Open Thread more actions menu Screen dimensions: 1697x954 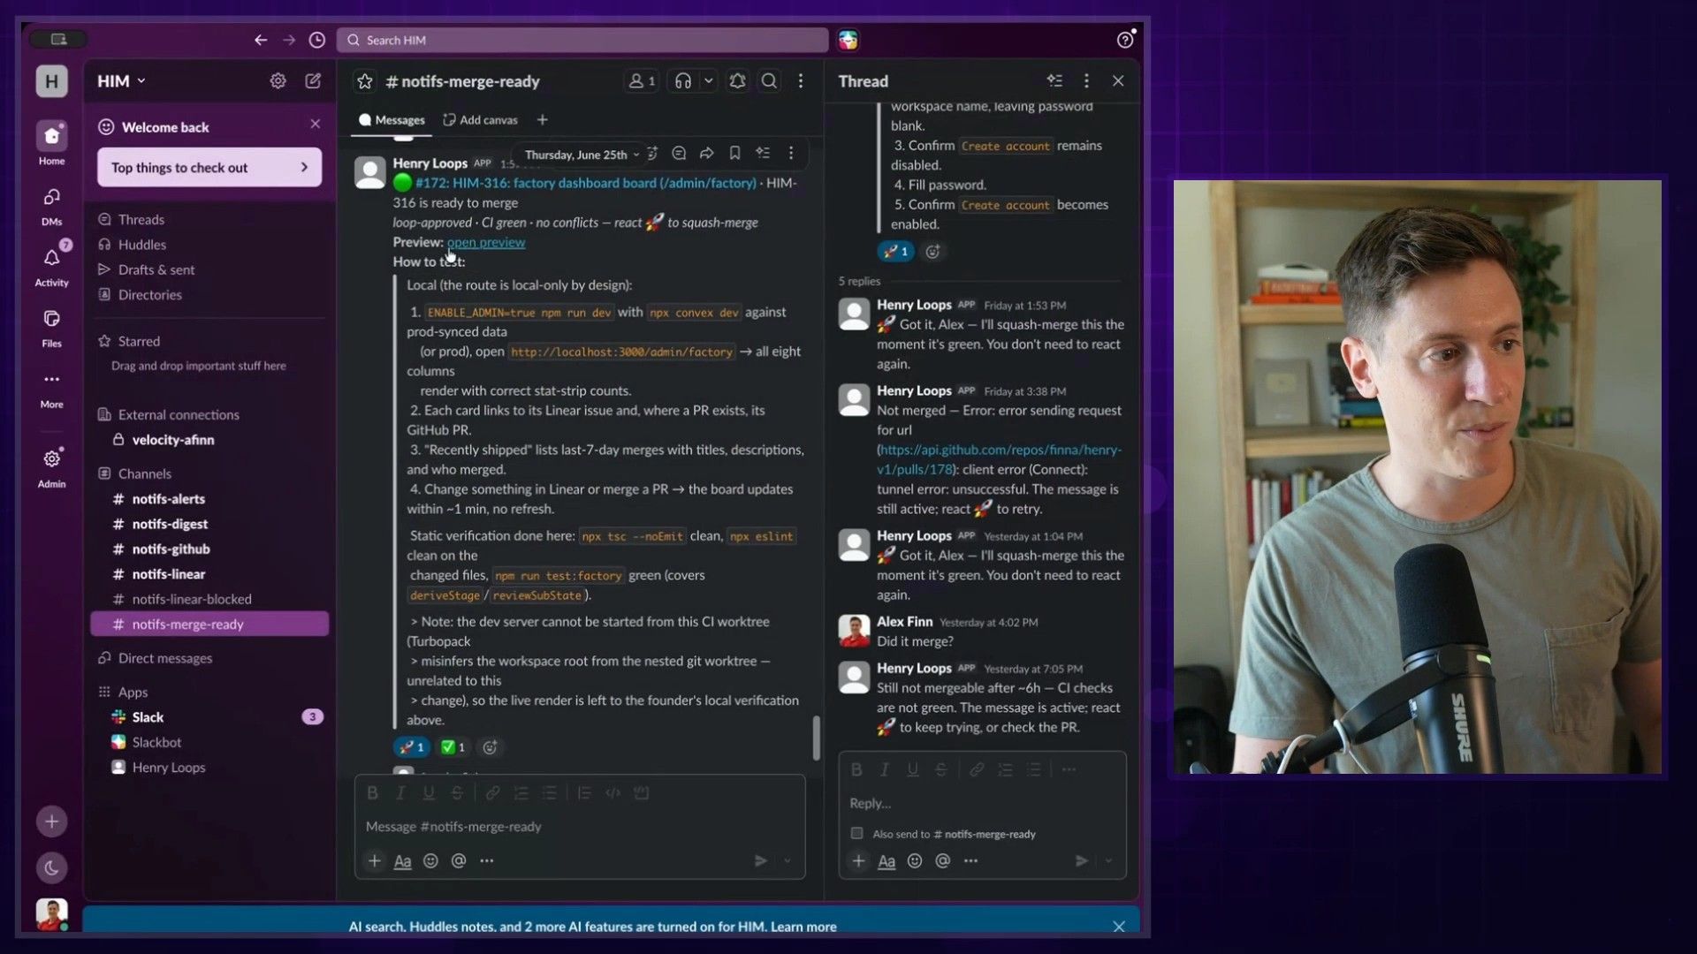pyautogui.click(x=1086, y=80)
